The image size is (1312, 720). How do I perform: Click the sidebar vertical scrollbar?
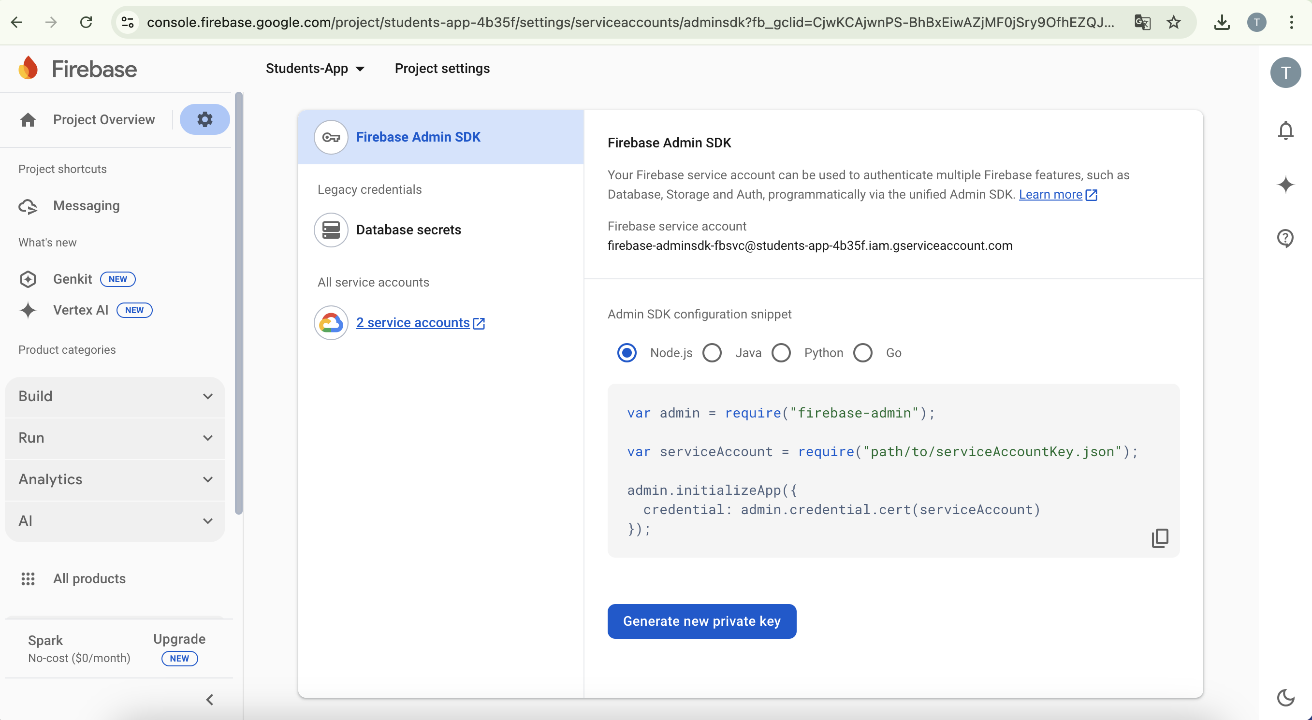click(239, 303)
